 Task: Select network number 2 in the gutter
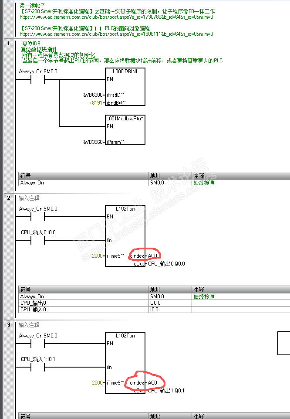(9, 198)
